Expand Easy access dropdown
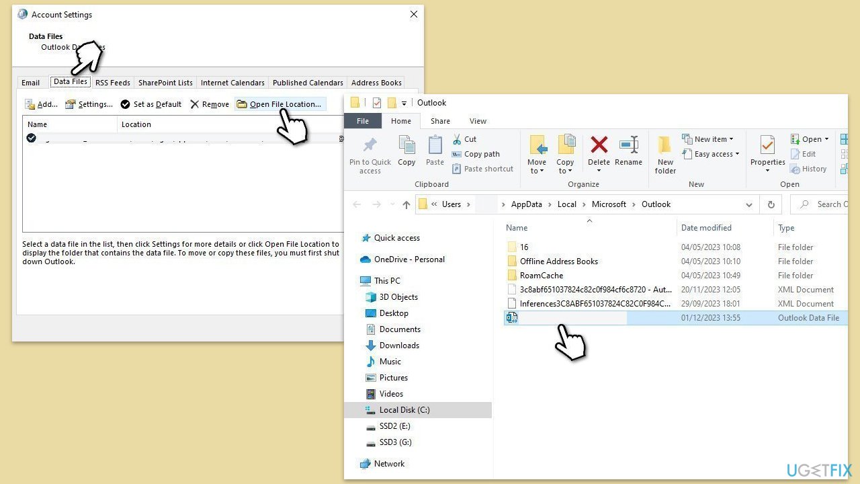 (711, 154)
